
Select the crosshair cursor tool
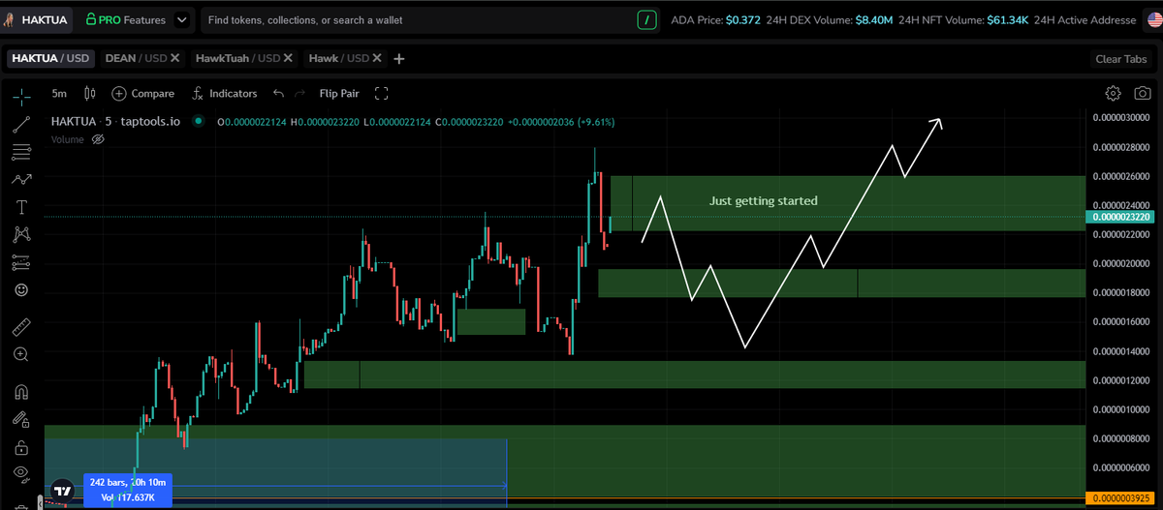click(21, 95)
